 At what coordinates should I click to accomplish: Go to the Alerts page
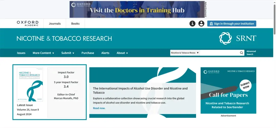105,53
